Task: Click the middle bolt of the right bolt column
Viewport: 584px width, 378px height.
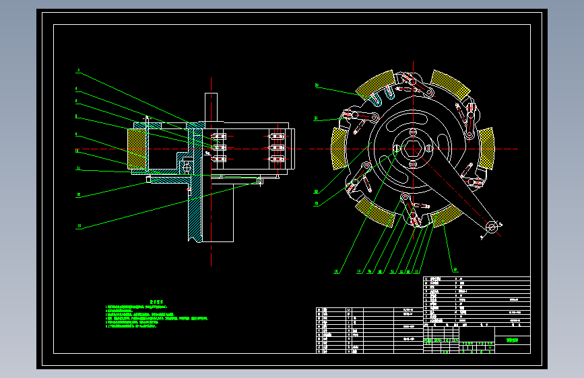Action: [x=276, y=148]
